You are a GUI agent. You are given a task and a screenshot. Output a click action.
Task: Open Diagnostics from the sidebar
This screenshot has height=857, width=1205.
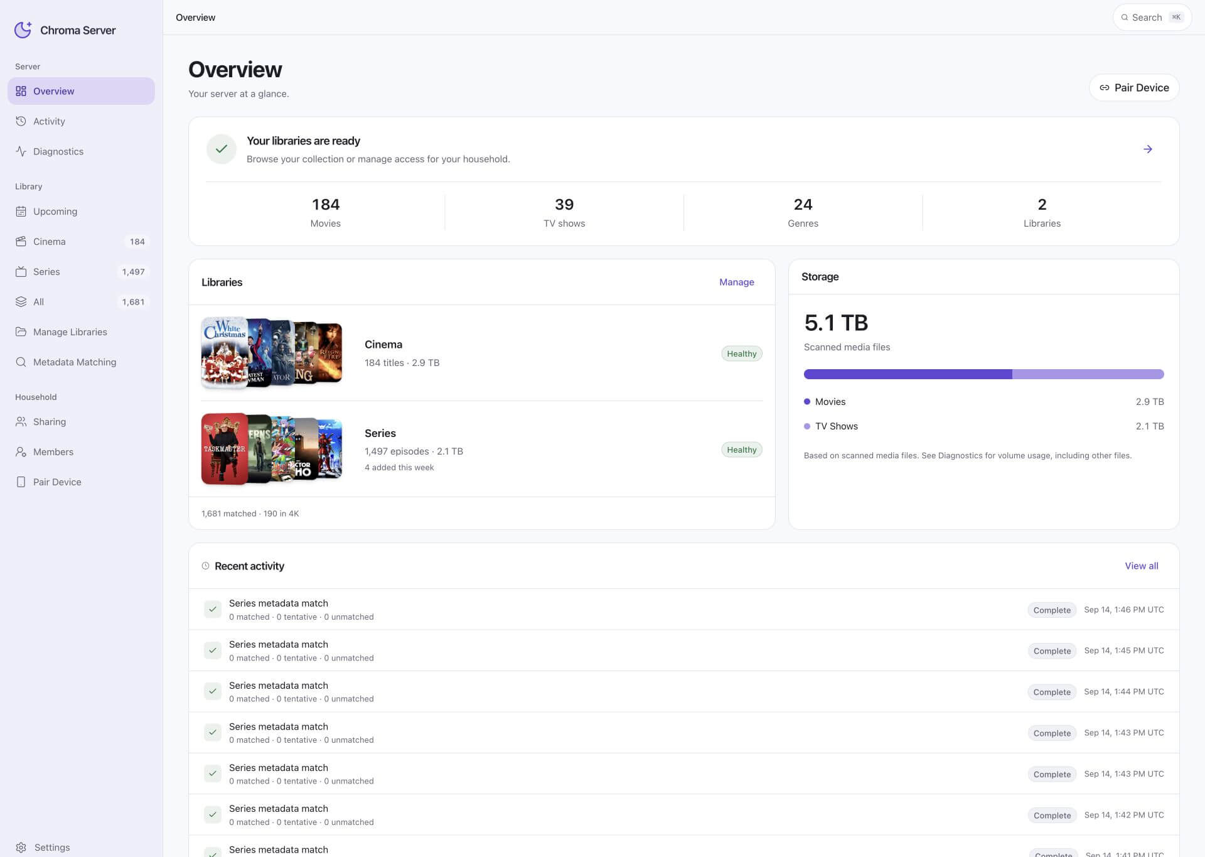tap(81, 151)
